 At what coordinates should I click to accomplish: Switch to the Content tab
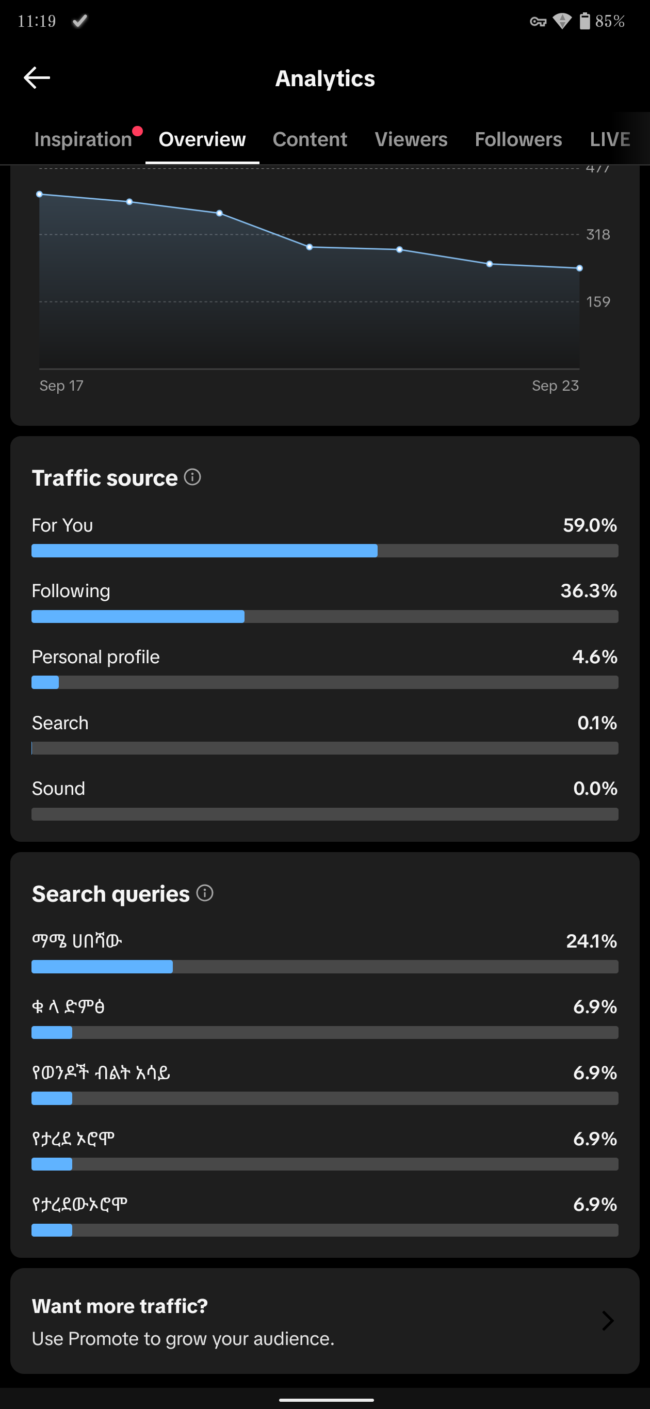(x=310, y=139)
